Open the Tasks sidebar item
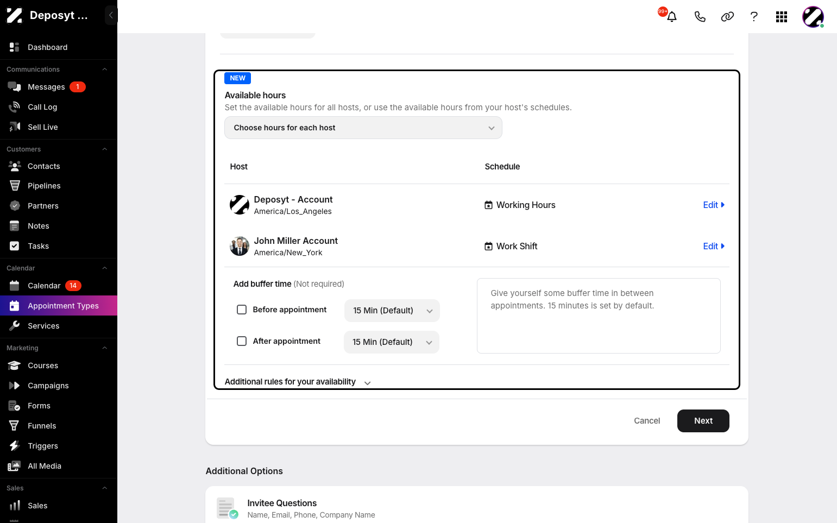The image size is (837, 523). tap(59, 246)
